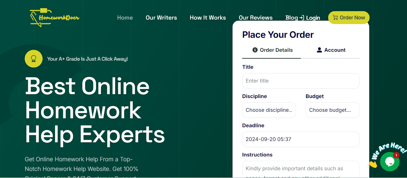Viewport: 407px width, 178px height.
Task: Click the Login link
Action: (x=310, y=18)
